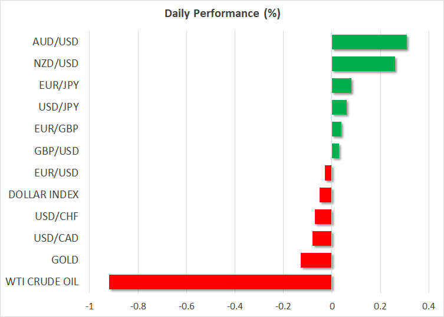
Task: Click the USD/CAD red bar
Action: (x=322, y=238)
